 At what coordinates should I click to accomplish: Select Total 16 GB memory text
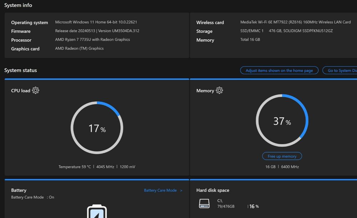coord(250,39)
